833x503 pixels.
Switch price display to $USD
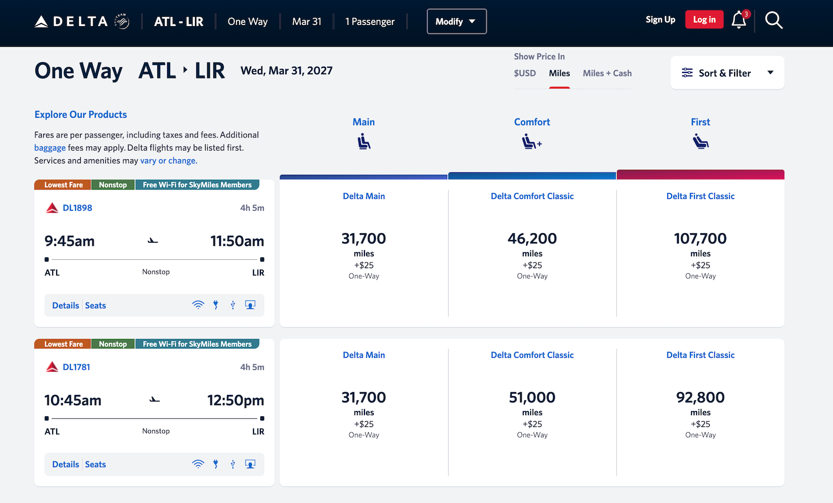tap(525, 73)
